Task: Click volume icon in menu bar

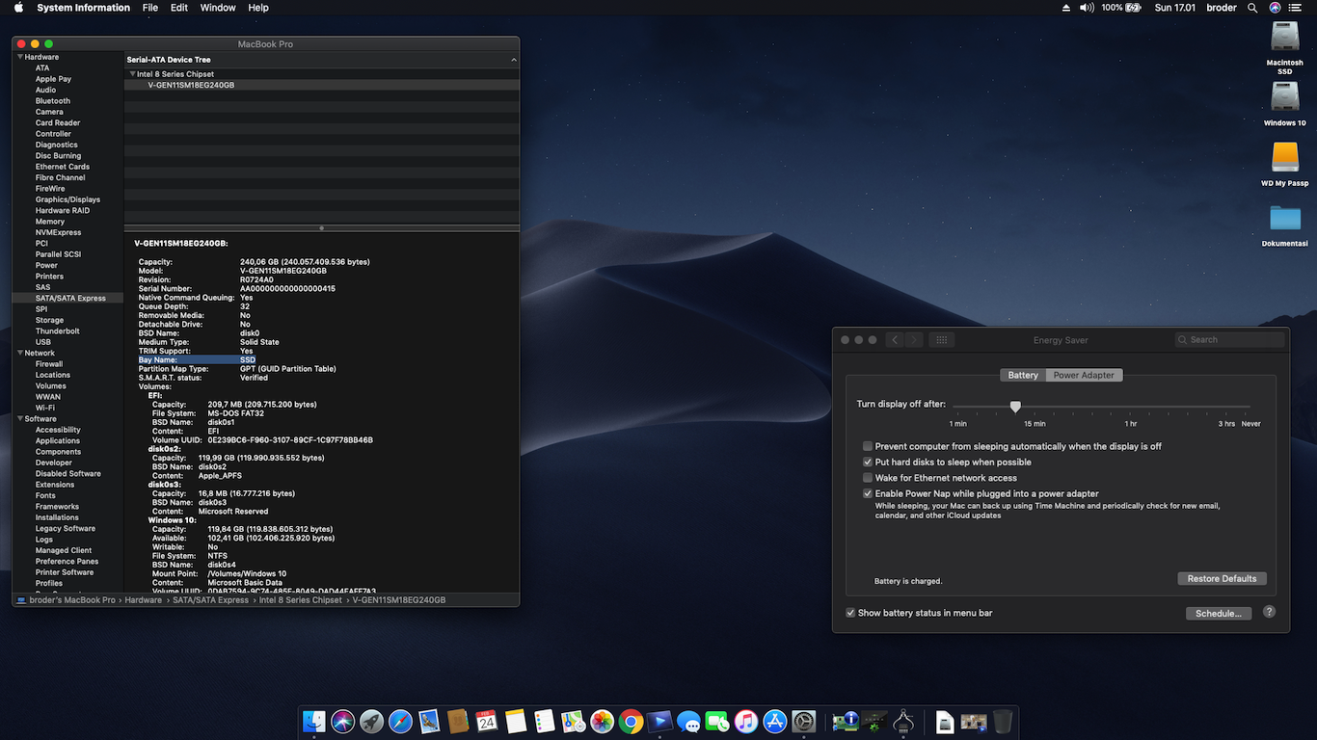Action: [1087, 8]
